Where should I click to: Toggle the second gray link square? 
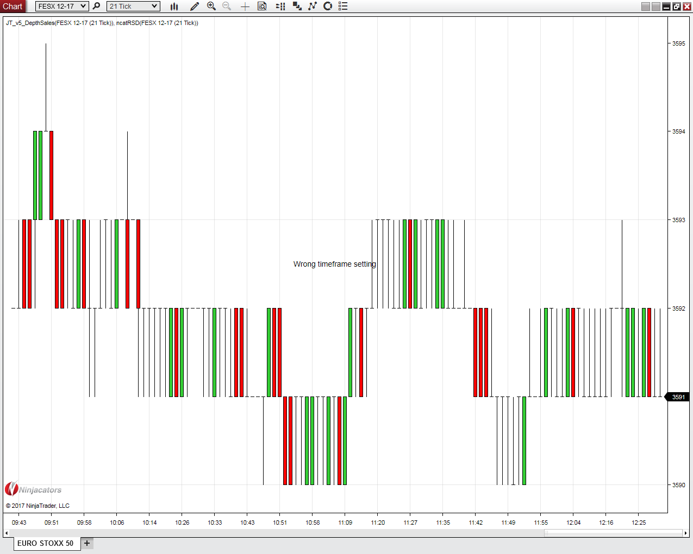656,7
